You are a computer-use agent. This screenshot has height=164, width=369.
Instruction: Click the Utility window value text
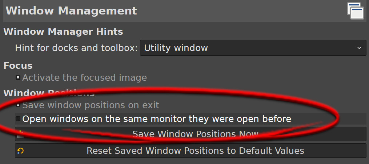point(176,48)
